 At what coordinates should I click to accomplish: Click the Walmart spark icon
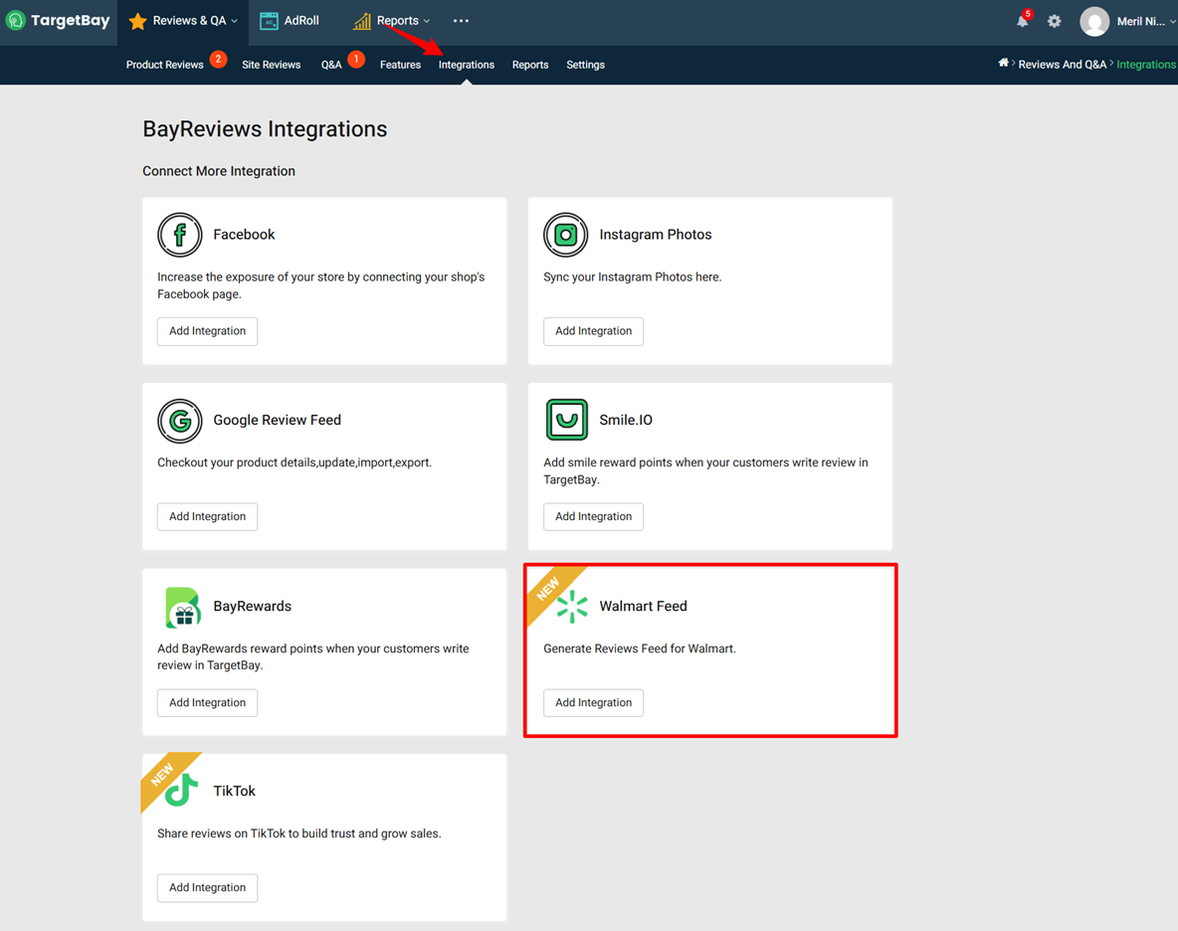click(572, 607)
